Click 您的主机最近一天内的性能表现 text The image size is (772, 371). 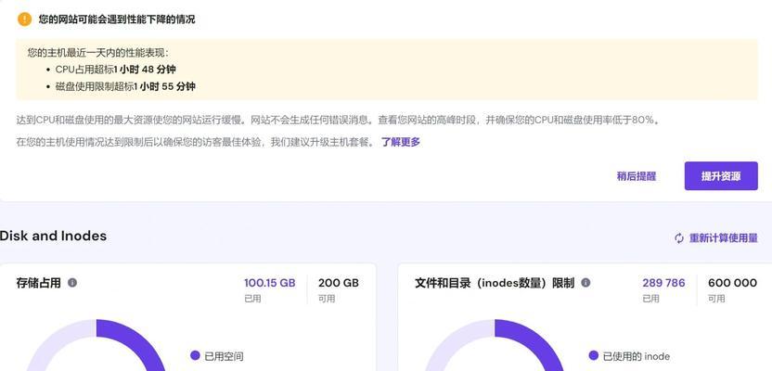click(98, 53)
